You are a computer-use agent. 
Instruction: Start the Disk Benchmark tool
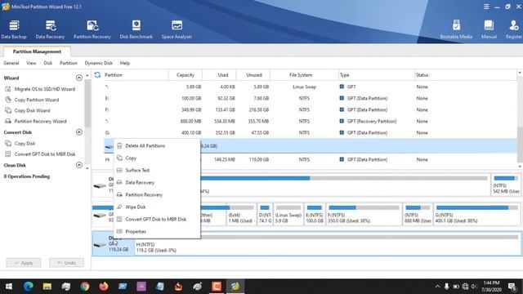(136, 29)
